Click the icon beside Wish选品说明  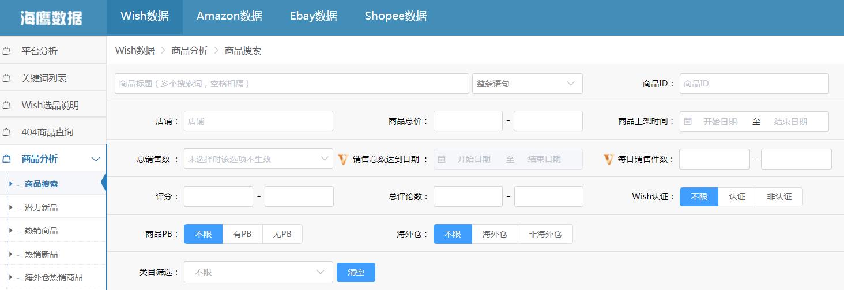7,106
